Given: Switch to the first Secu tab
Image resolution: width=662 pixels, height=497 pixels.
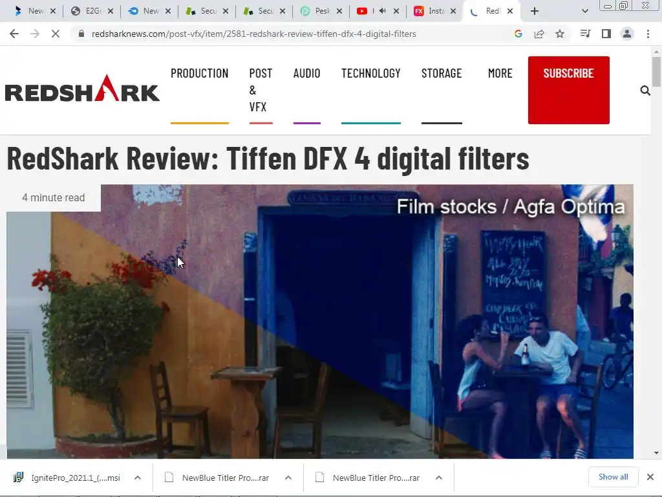Looking at the screenshot, I should click(207, 11).
